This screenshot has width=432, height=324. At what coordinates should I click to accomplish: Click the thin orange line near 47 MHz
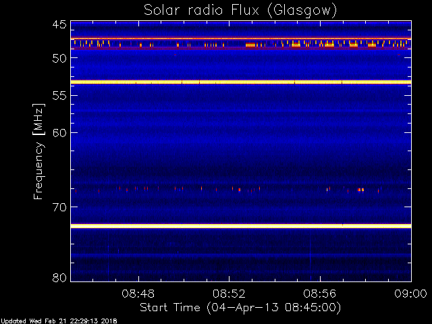(x=241, y=38)
